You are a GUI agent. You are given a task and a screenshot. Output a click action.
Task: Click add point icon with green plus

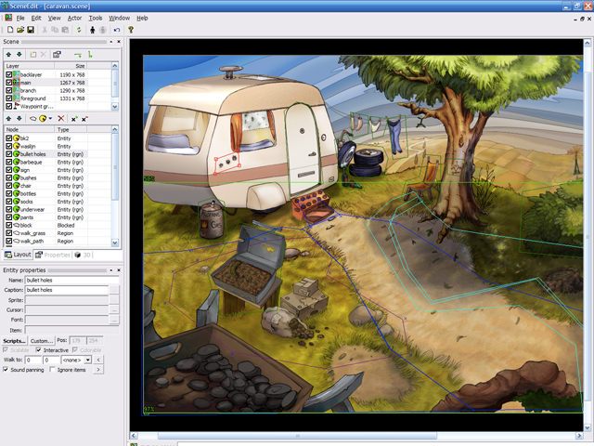(x=74, y=119)
